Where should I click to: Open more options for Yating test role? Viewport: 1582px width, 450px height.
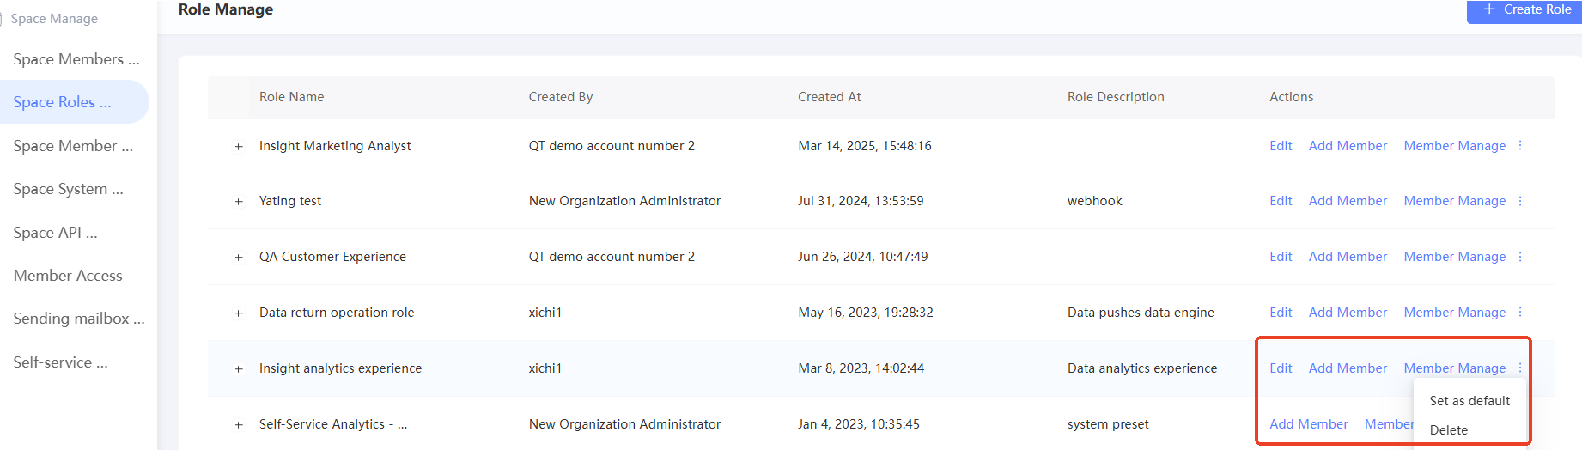pos(1520,201)
